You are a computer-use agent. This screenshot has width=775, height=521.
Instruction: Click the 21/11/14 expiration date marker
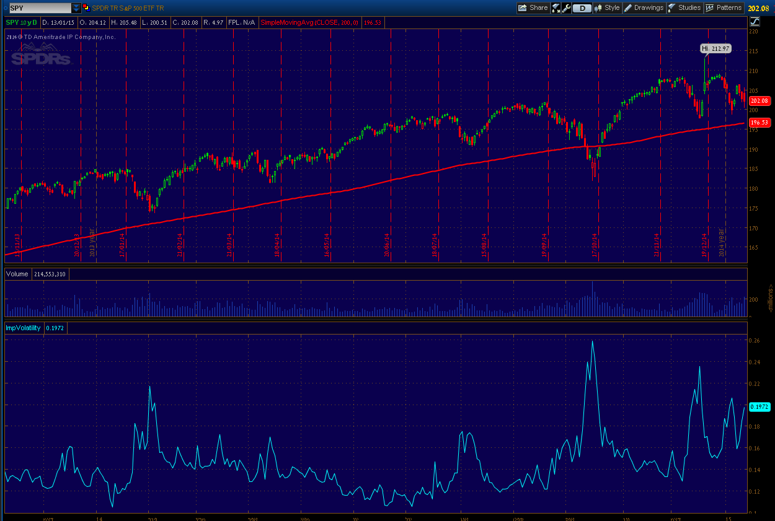click(656, 245)
